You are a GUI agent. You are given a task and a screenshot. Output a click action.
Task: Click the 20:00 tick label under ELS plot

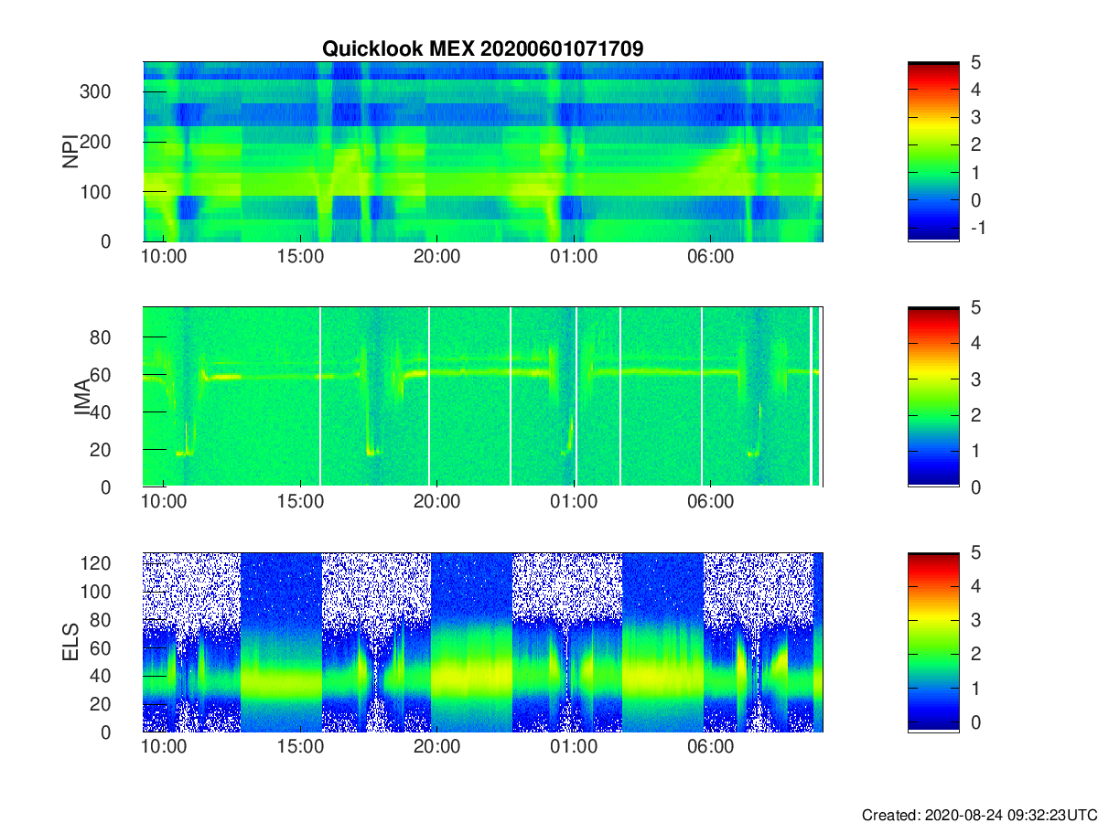(x=436, y=747)
